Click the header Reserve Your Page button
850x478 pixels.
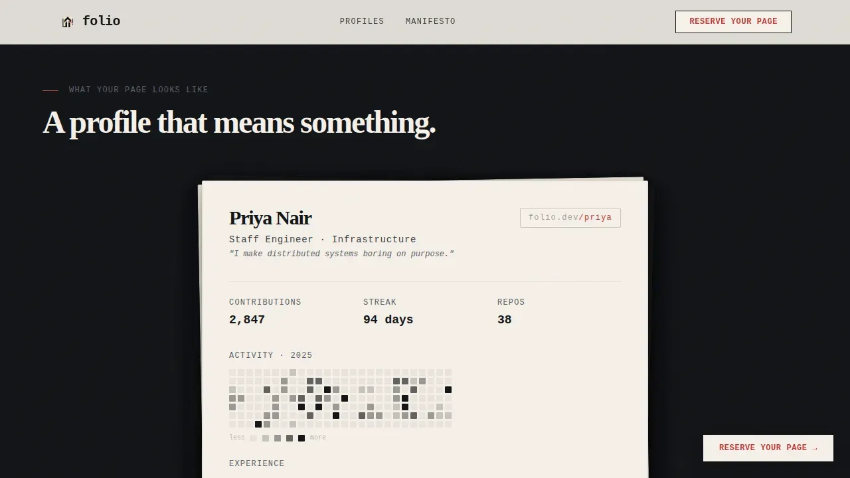[x=733, y=21]
